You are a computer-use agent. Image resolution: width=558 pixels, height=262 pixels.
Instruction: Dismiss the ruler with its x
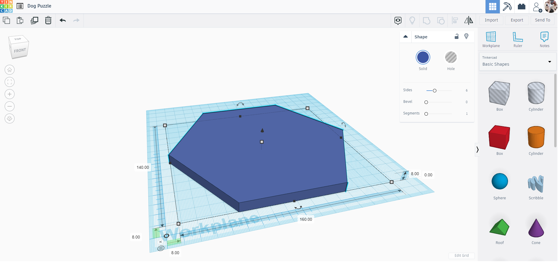point(160,242)
